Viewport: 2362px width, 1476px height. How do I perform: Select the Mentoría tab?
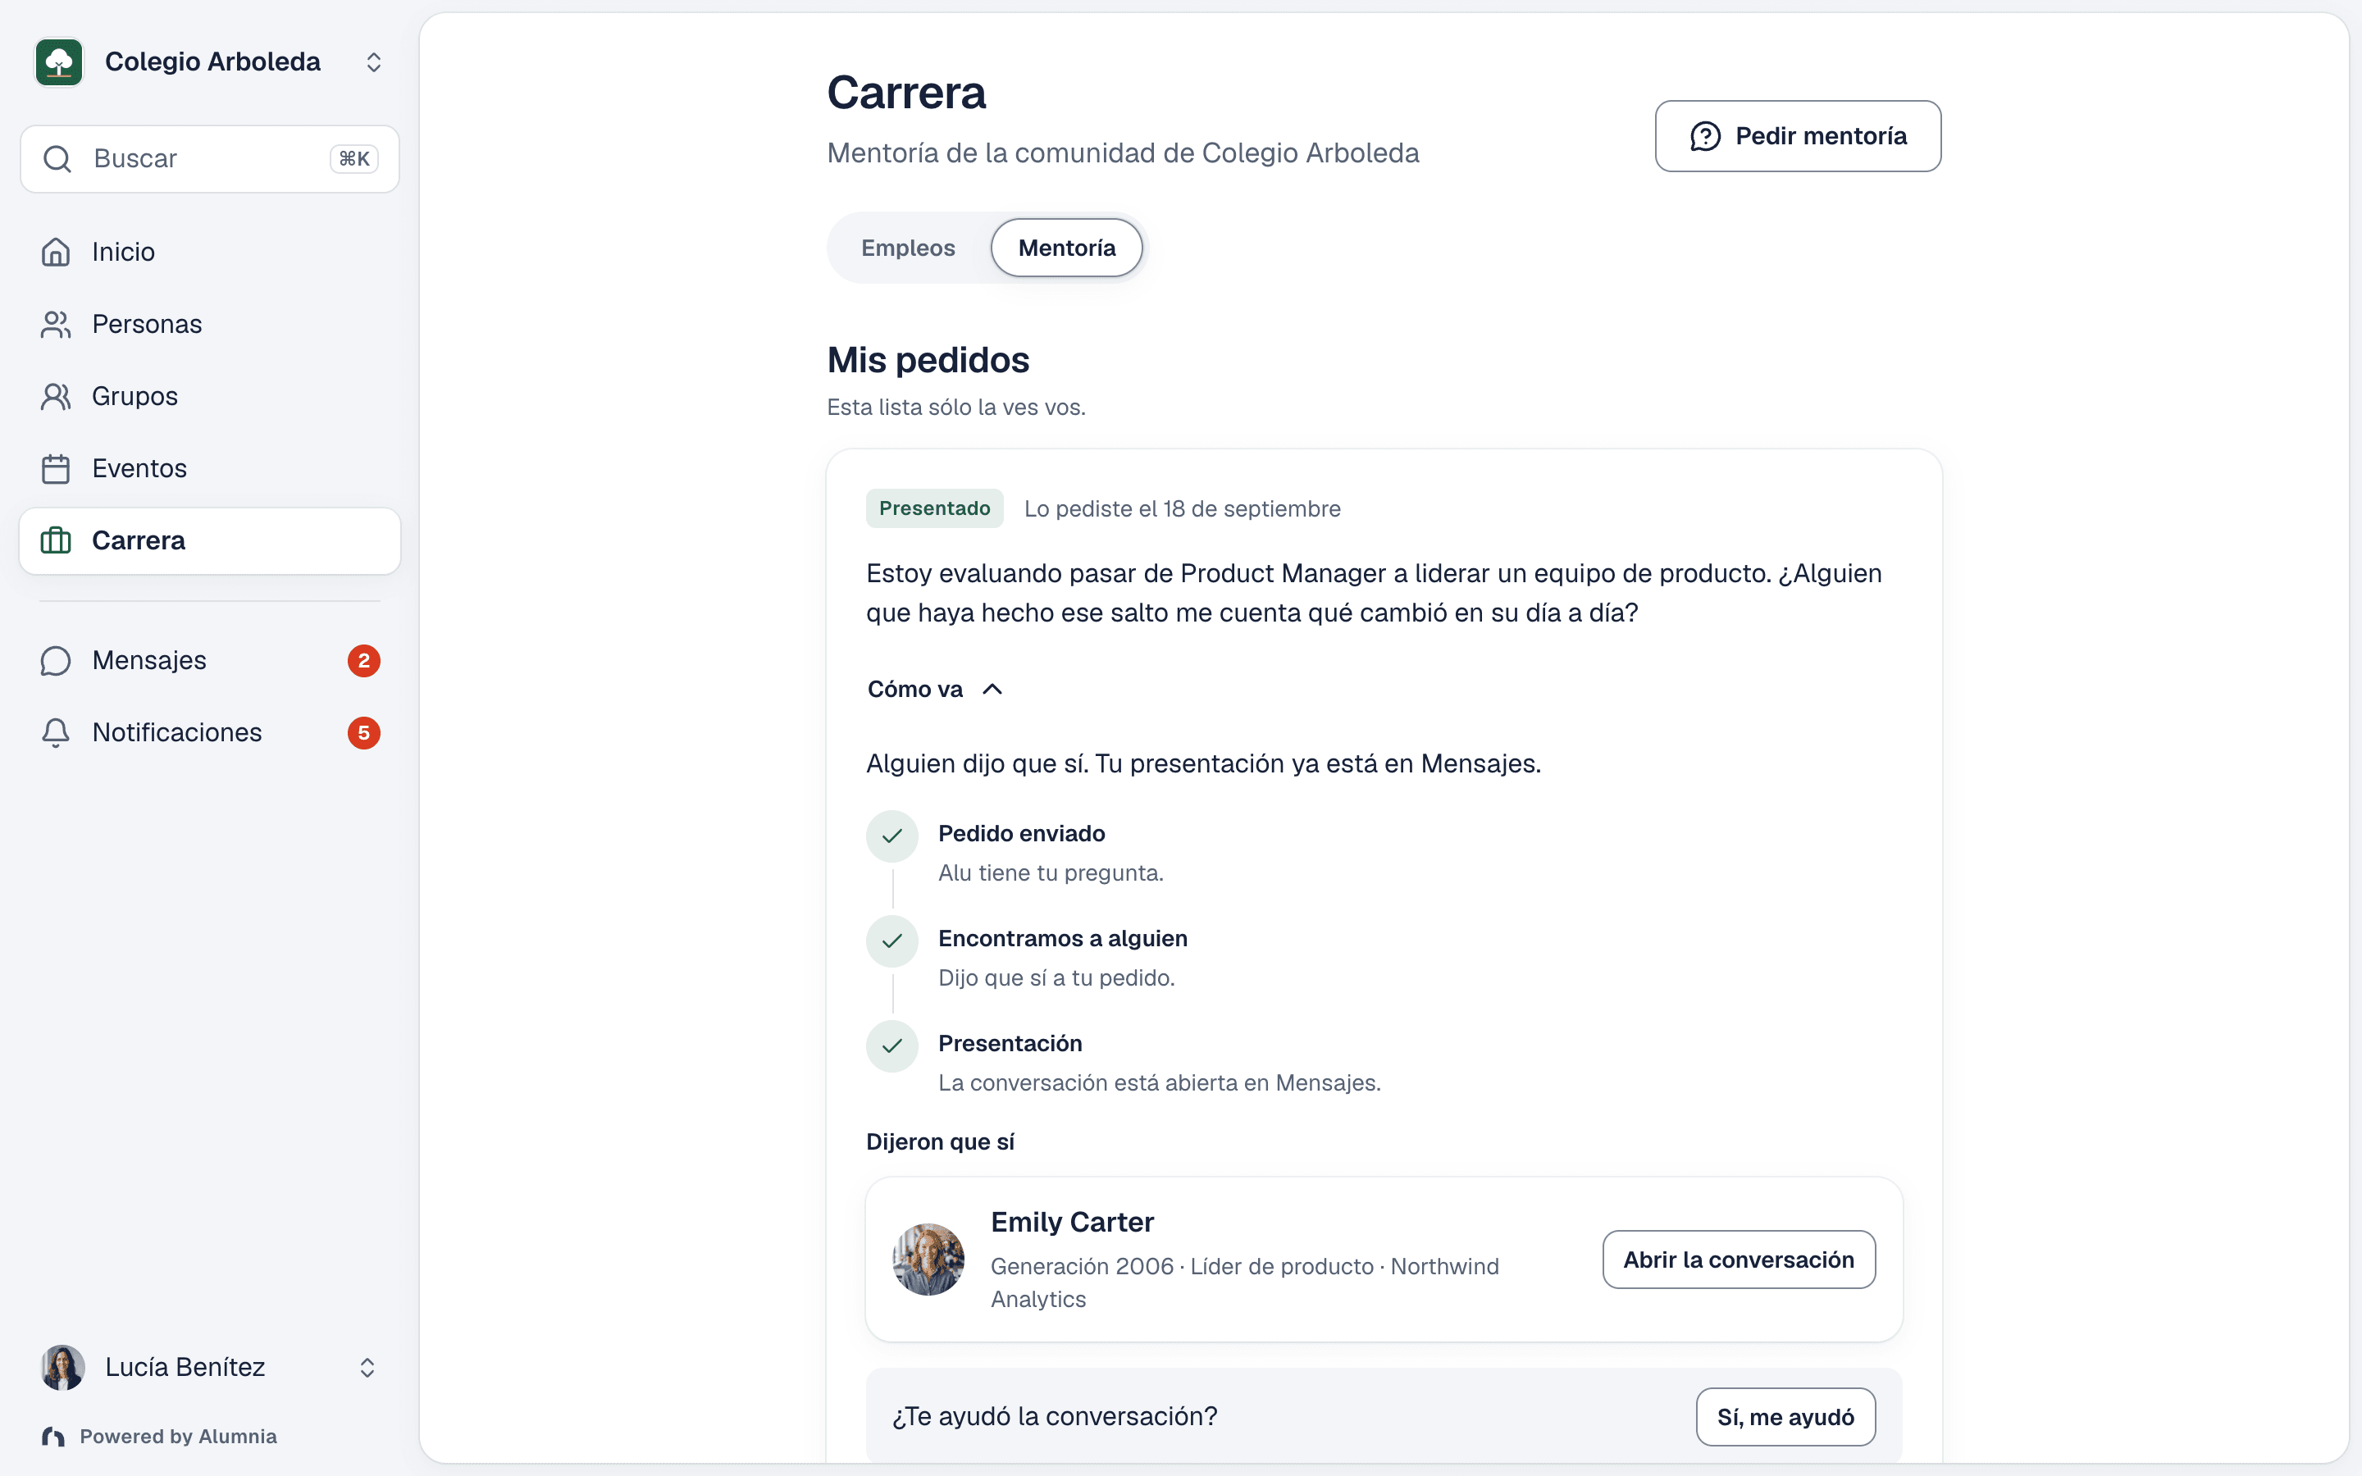[x=1067, y=248]
